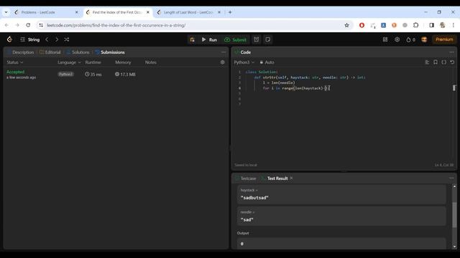This screenshot has width=460, height=258.
Task: Click the test result scrollbar thumb
Action: tap(454, 215)
